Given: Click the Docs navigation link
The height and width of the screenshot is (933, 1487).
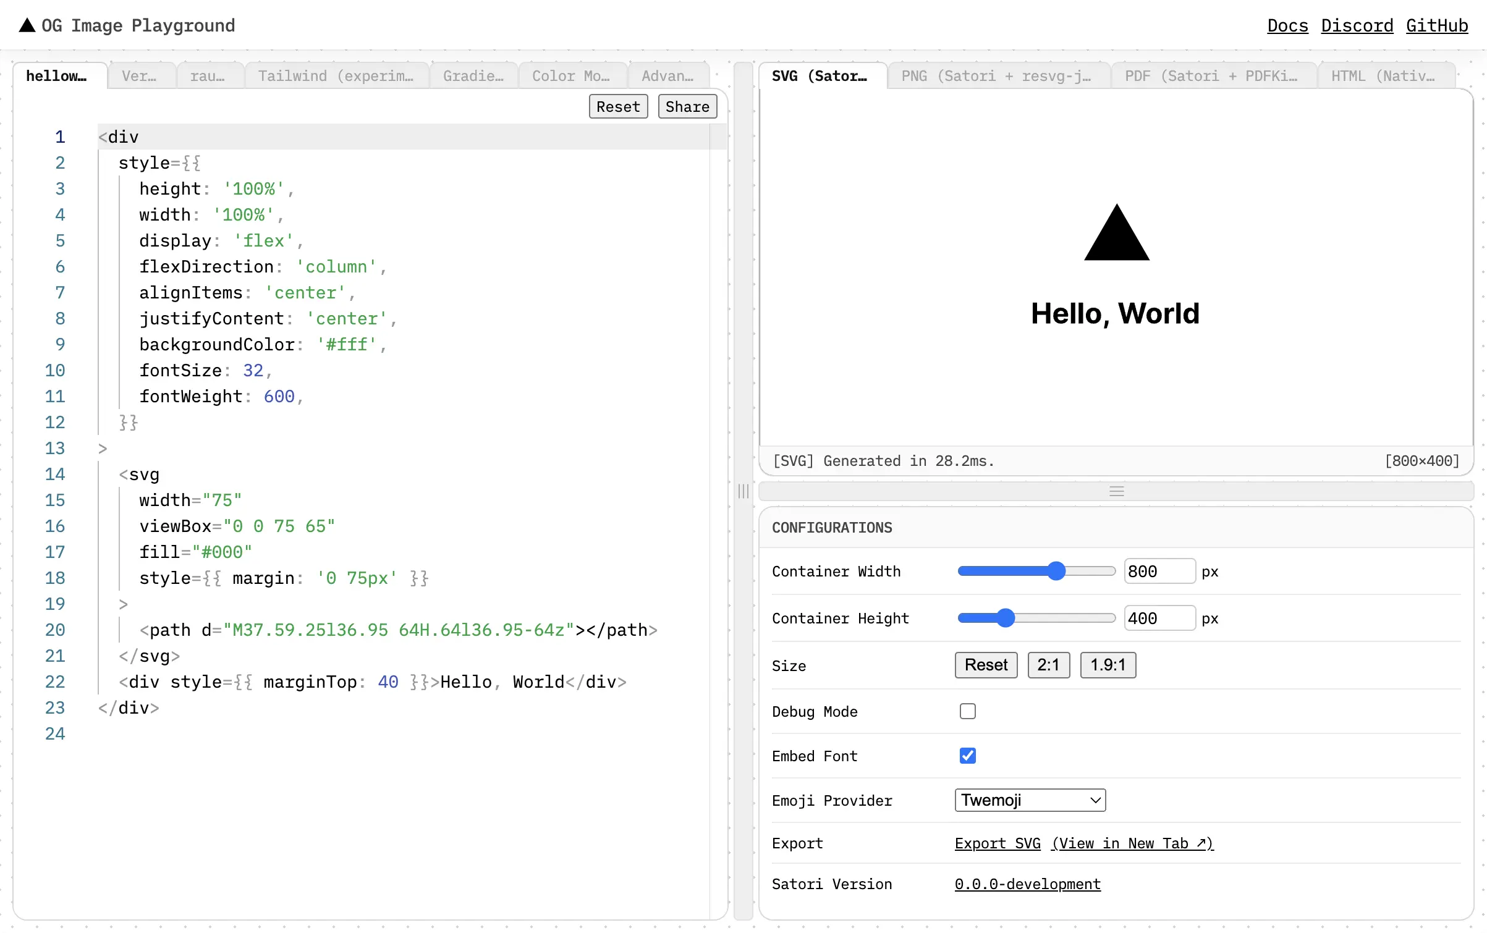Looking at the screenshot, I should point(1288,23).
